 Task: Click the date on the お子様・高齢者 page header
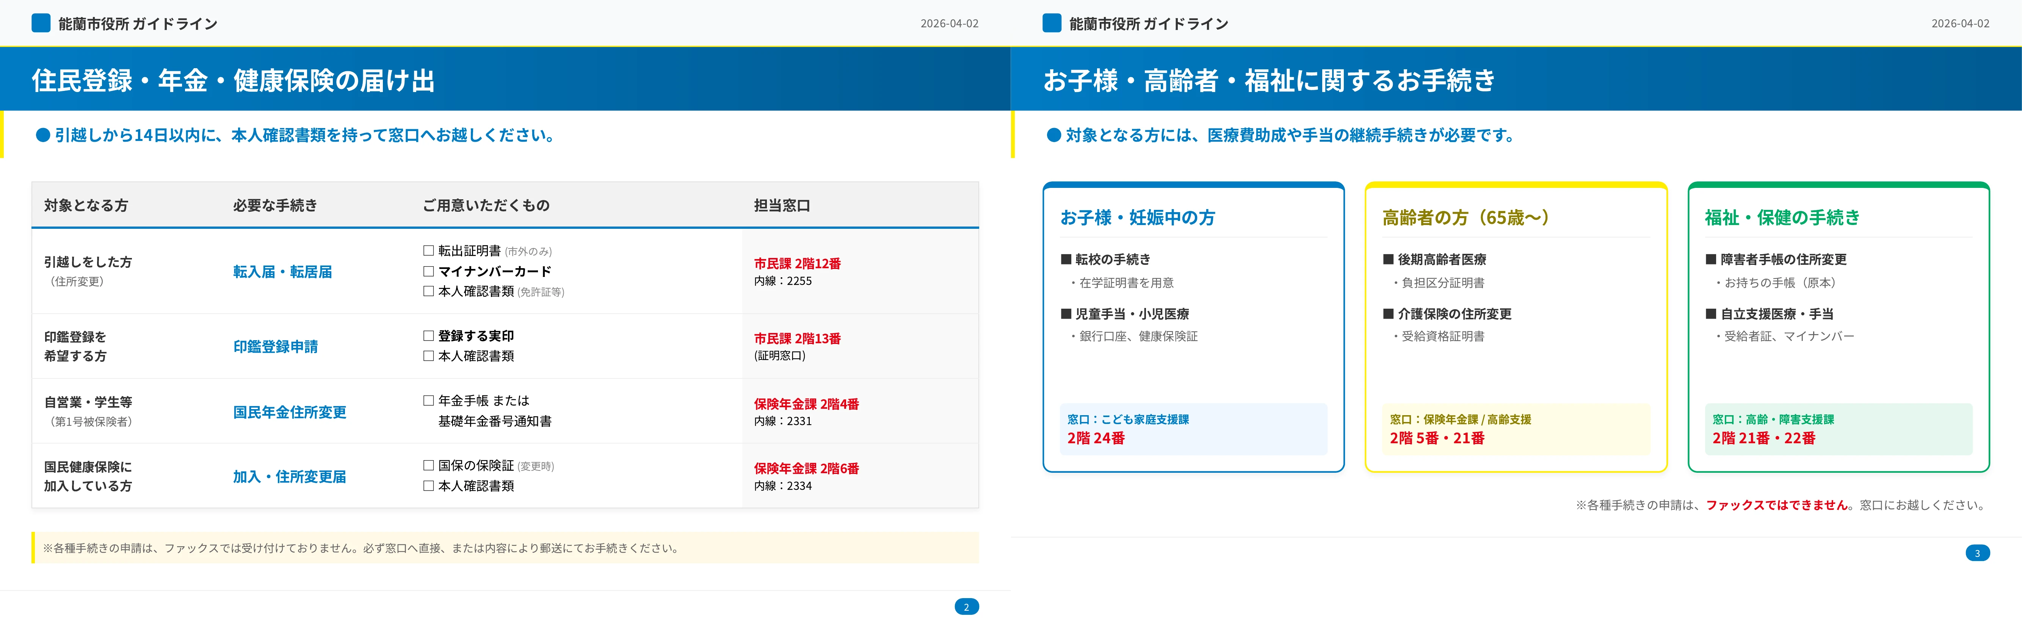pos(1961,23)
